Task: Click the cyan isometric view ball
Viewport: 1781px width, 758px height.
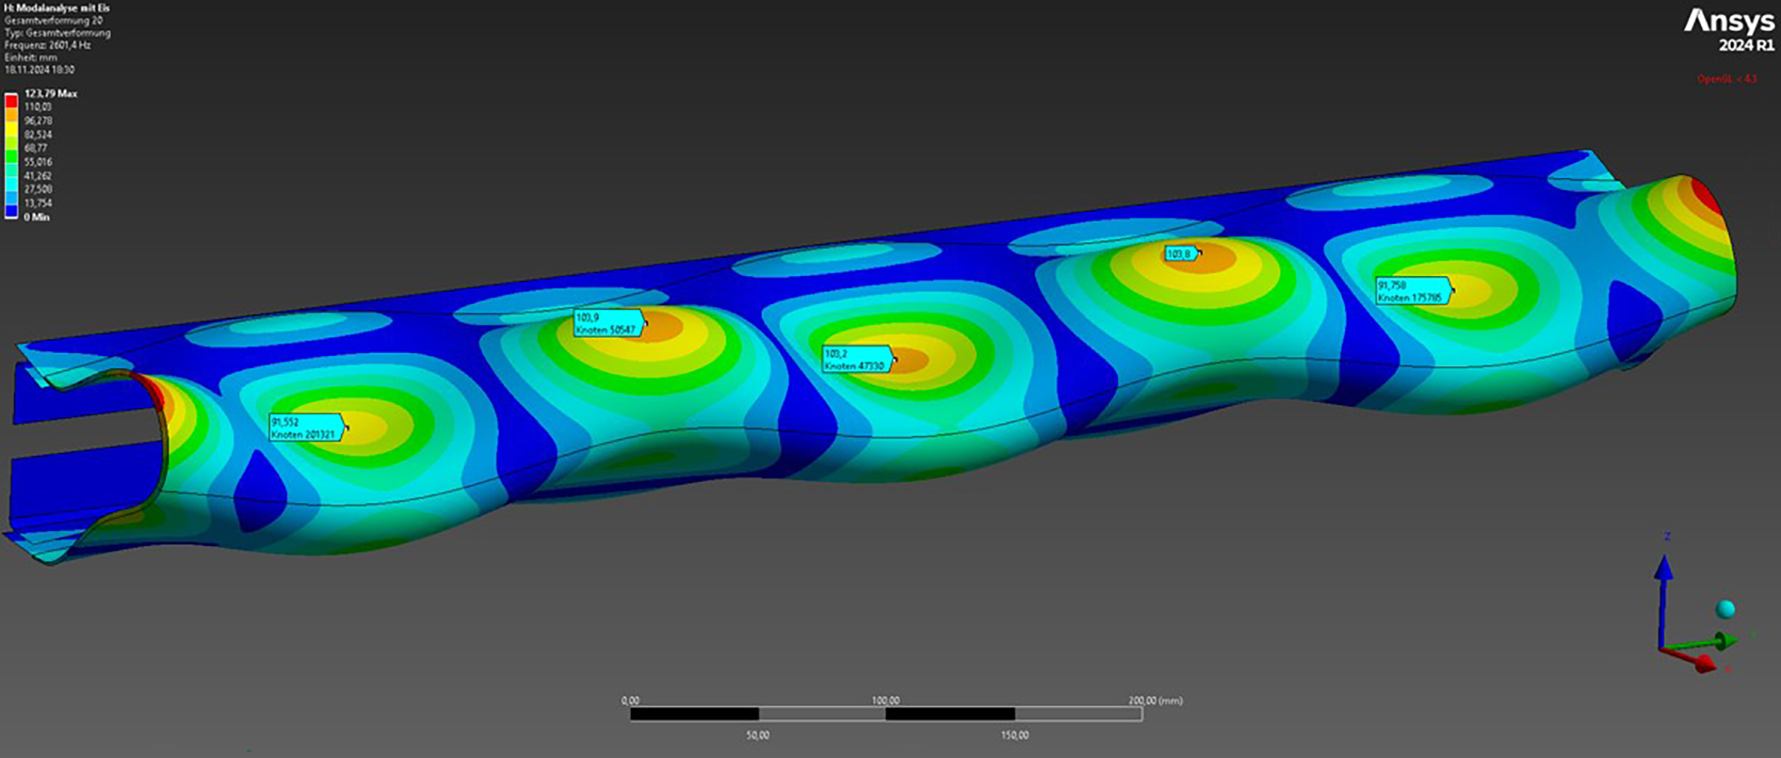Action: pyautogui.click(x=1725, y=609)
